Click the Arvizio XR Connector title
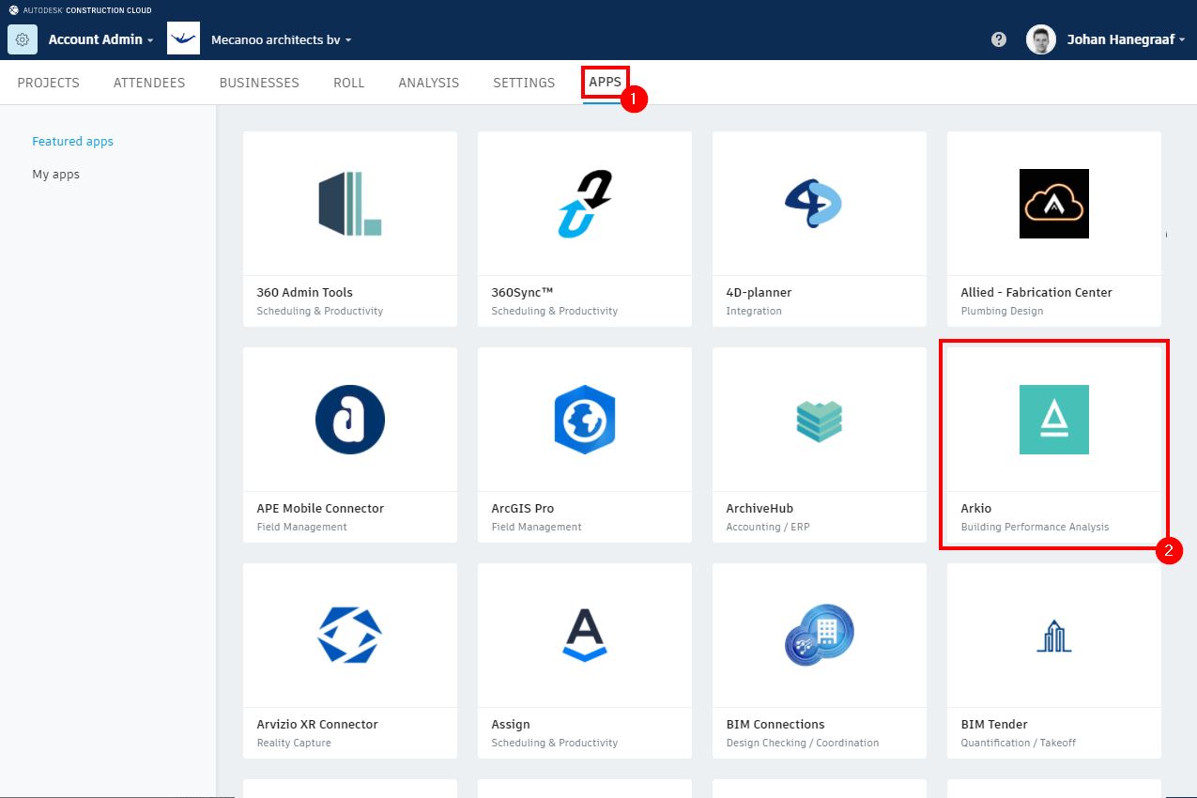 pyautogui.click(x=317, y=724)
